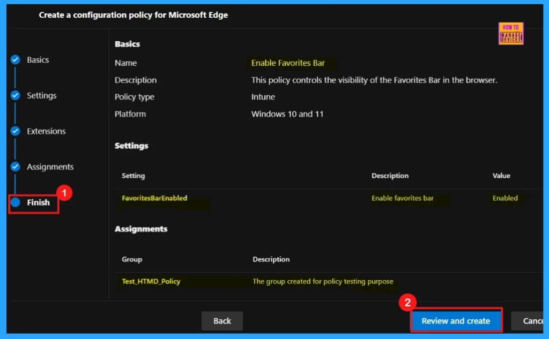Click the Assignments section heading

[x=141, y=229]
